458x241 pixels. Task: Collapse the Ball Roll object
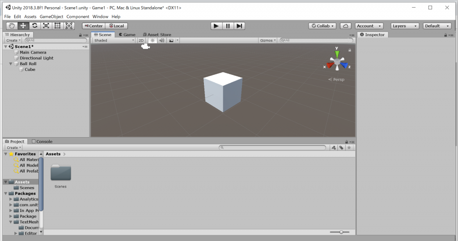(11, 64)
